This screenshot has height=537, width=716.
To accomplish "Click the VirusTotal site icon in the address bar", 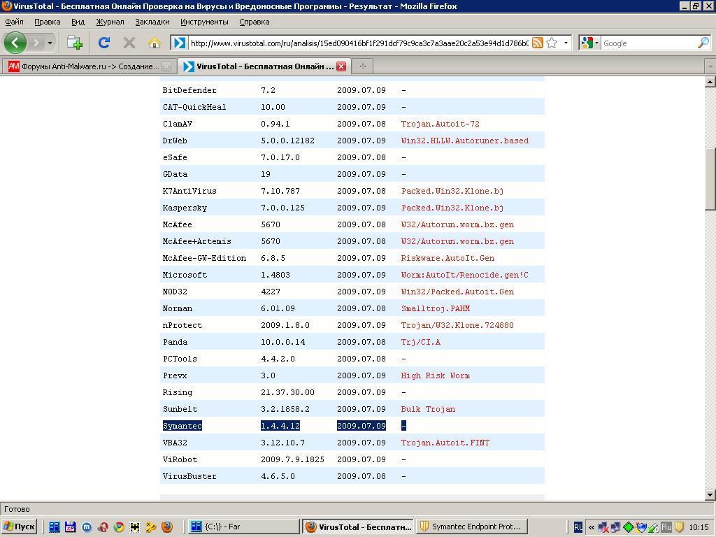I will [180, 43].
